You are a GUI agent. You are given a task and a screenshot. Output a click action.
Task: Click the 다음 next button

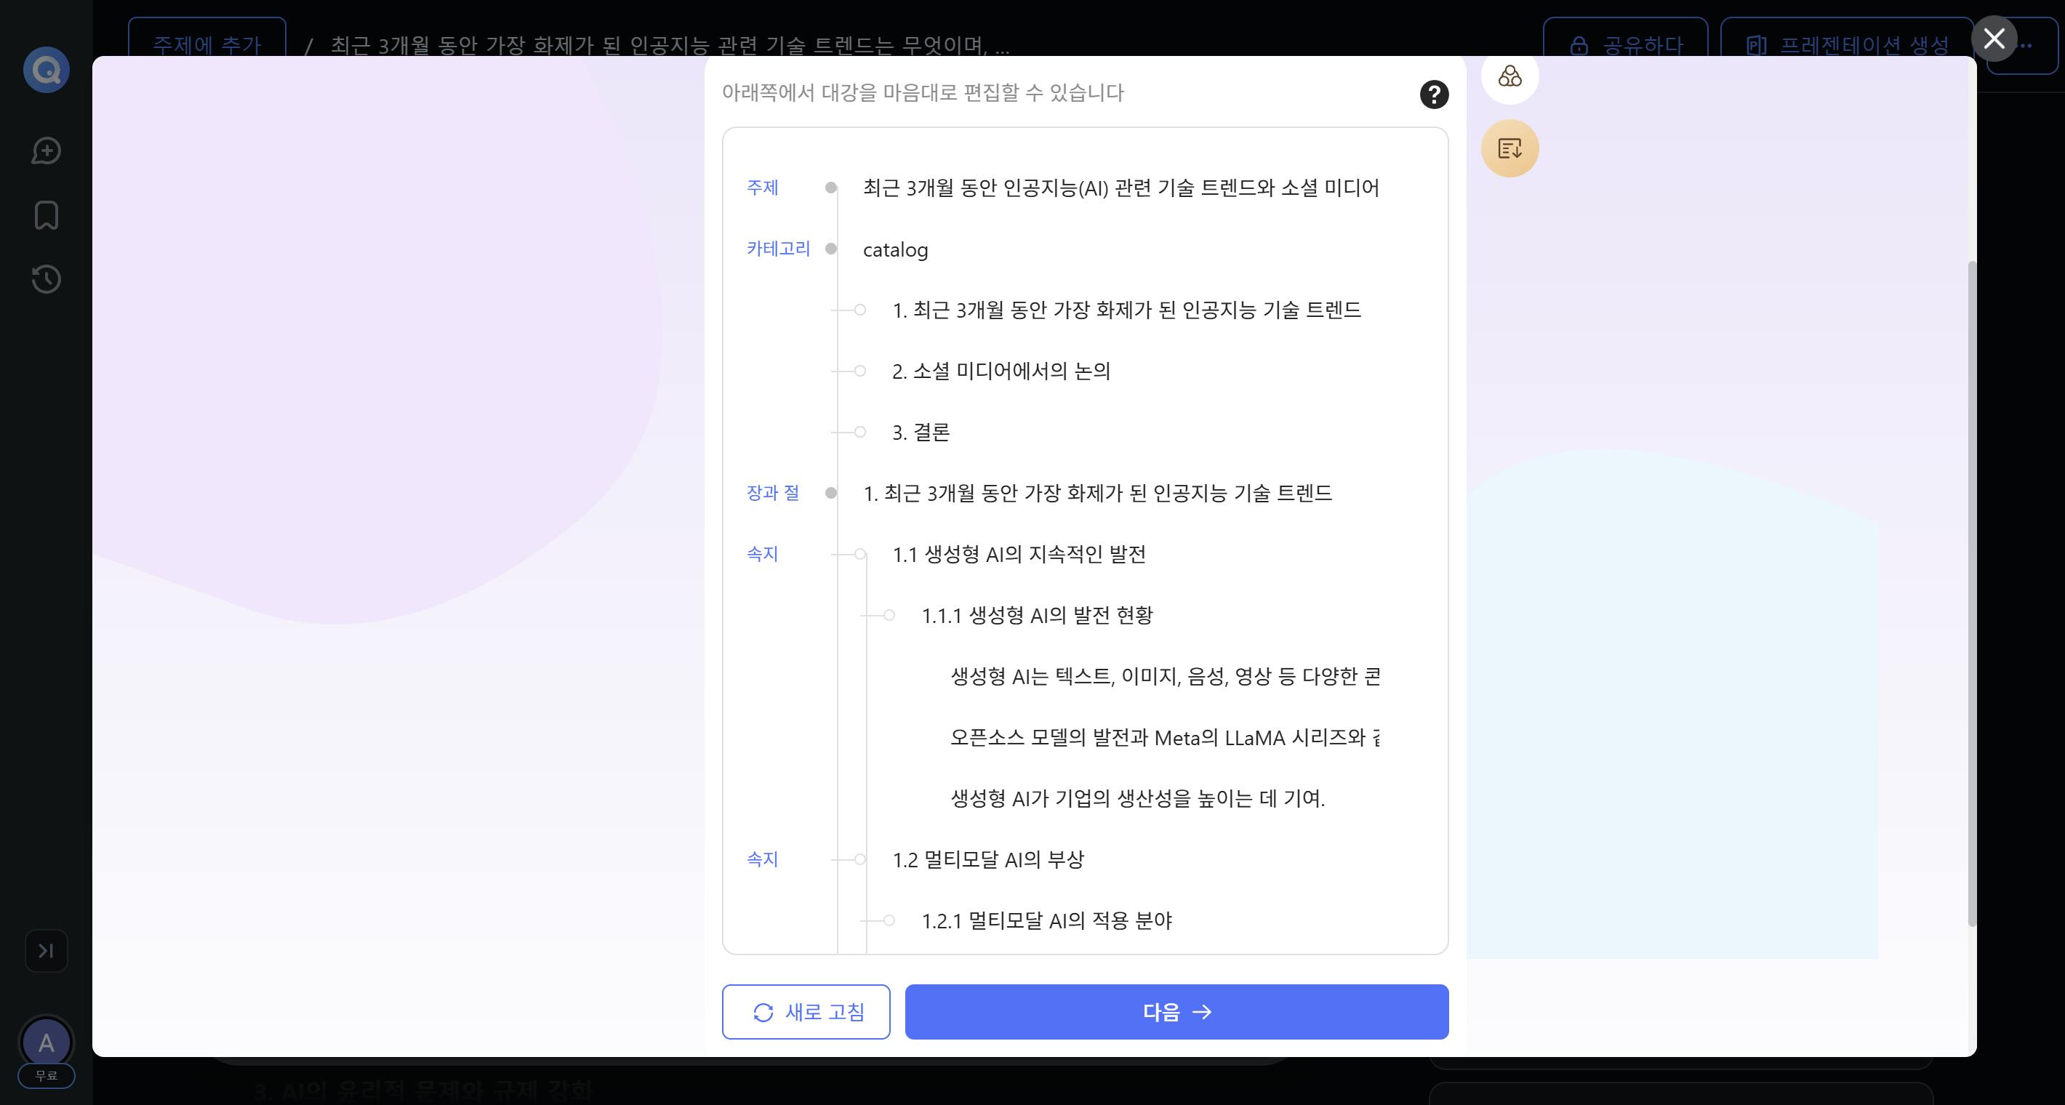coord(1176,1011)
